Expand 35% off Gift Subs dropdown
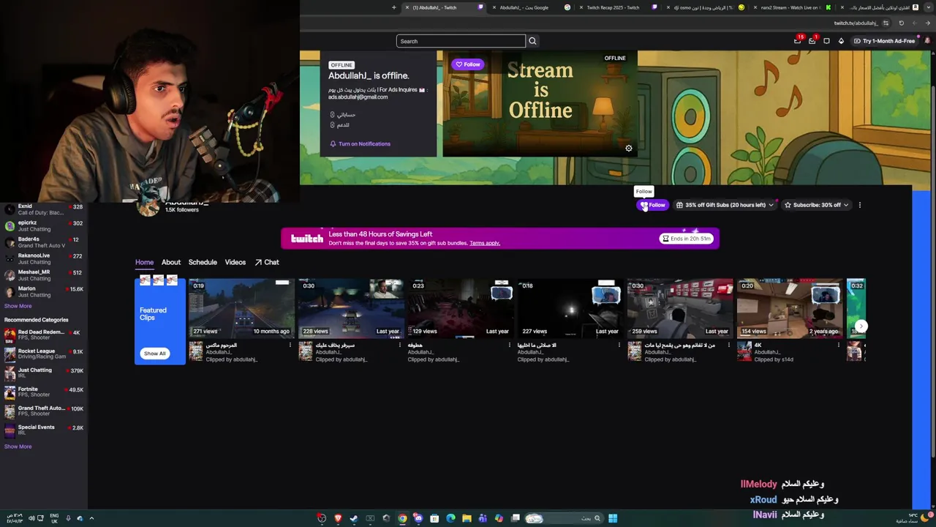The width and height of the screenshot is (936, 527). pyautogui.click(x=725, y=205)
